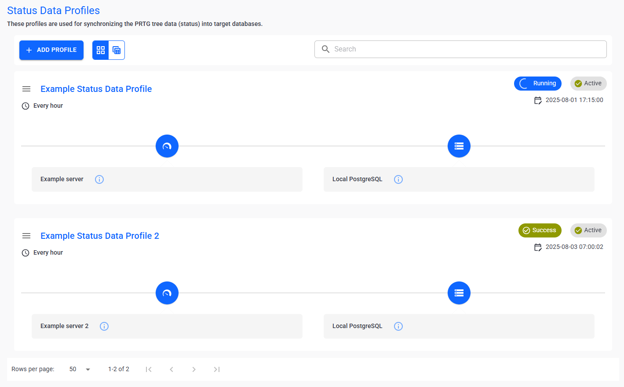The width and height of the screenshot is (624, 387).
Task: Click the timestamp 2025-08-03 07:00:02
Action: tap(574, 247)
